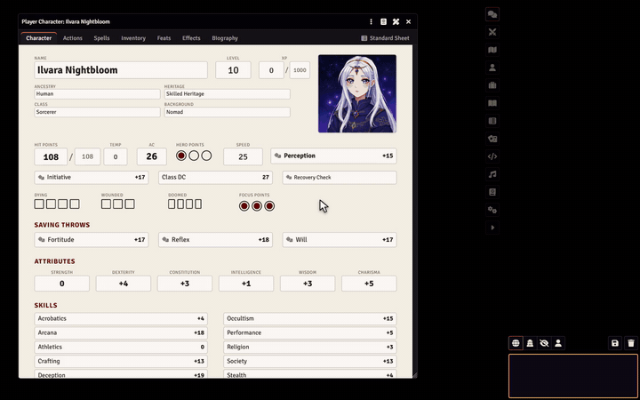Image resolution: width=640 pixels, height=400 pixels.
Task: Switch to the Effects tab
Action: tap(191, 38)
